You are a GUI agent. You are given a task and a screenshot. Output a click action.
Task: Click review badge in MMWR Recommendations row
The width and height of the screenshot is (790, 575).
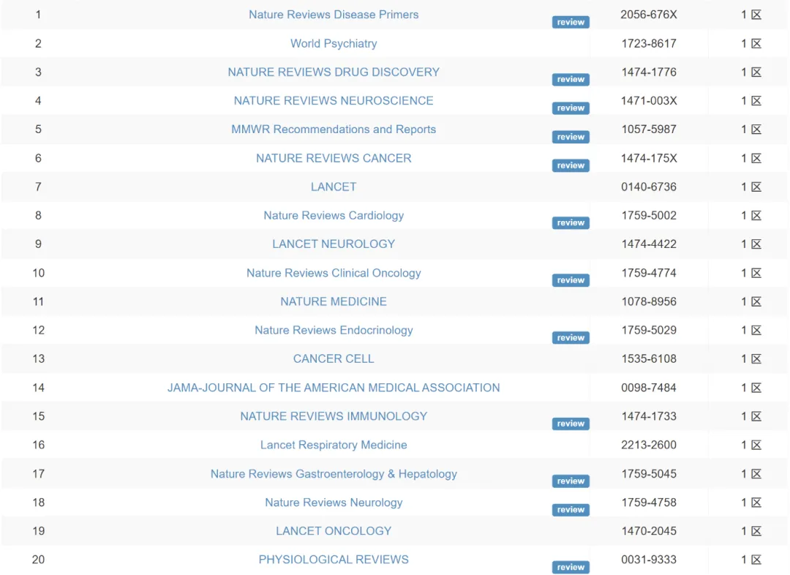click(571, 137)
